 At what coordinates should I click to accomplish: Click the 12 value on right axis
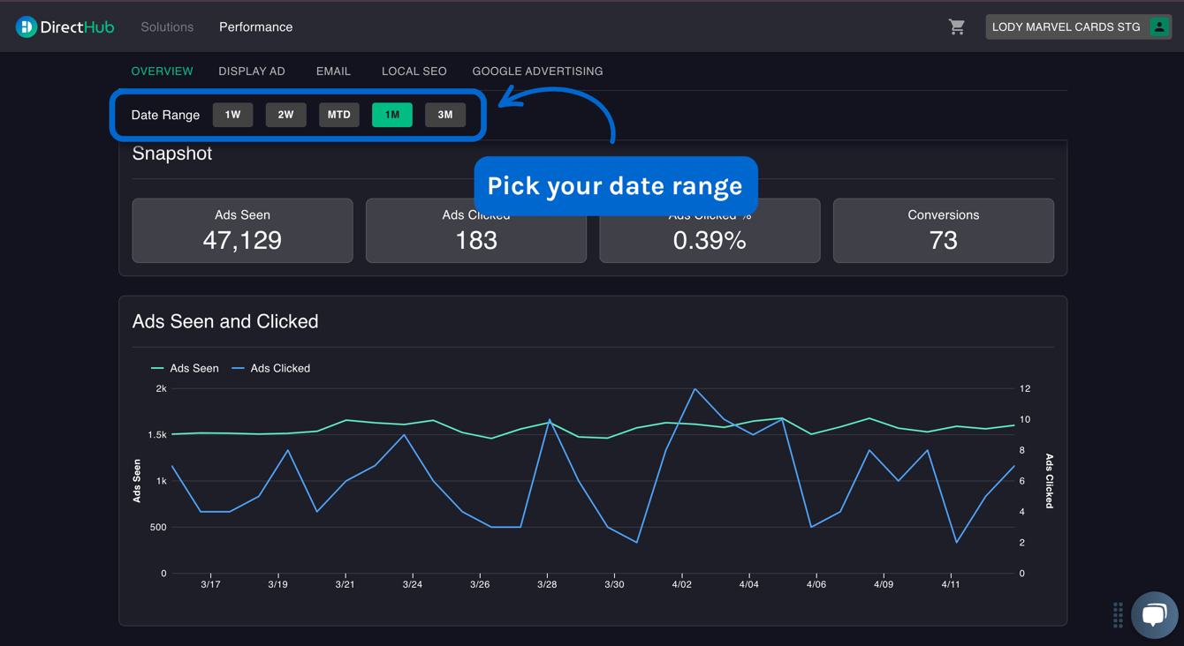click(1025, 388)
